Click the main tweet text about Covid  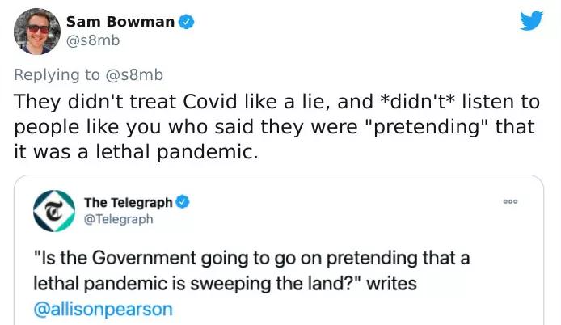275,128
